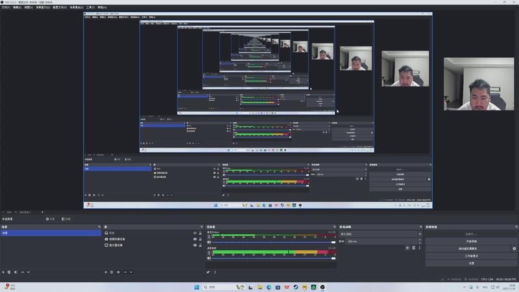Remove the selected source via trash icon
Viewport: 519px width, 292px height.
112,272
